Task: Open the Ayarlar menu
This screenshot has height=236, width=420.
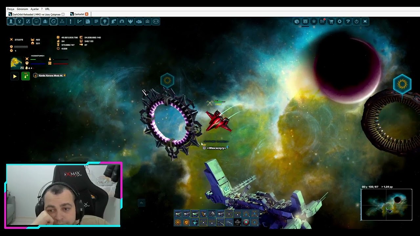Action: tap(35, 9)
